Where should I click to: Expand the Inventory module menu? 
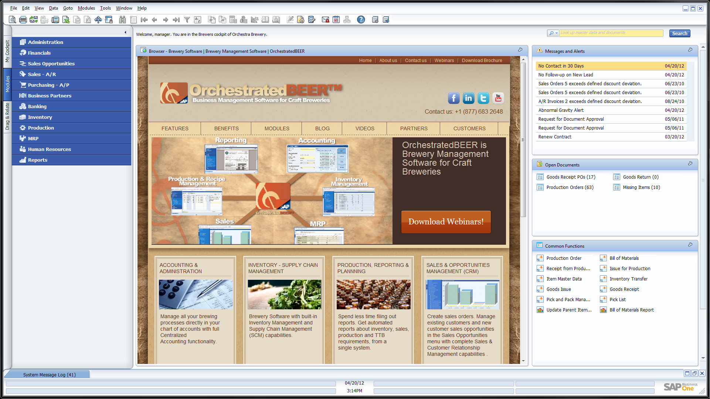[x=40, y=117]
